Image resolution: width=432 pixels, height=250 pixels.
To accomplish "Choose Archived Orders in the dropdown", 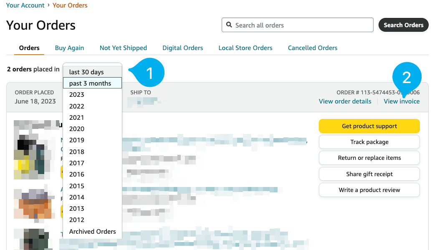I will (92, 231).
